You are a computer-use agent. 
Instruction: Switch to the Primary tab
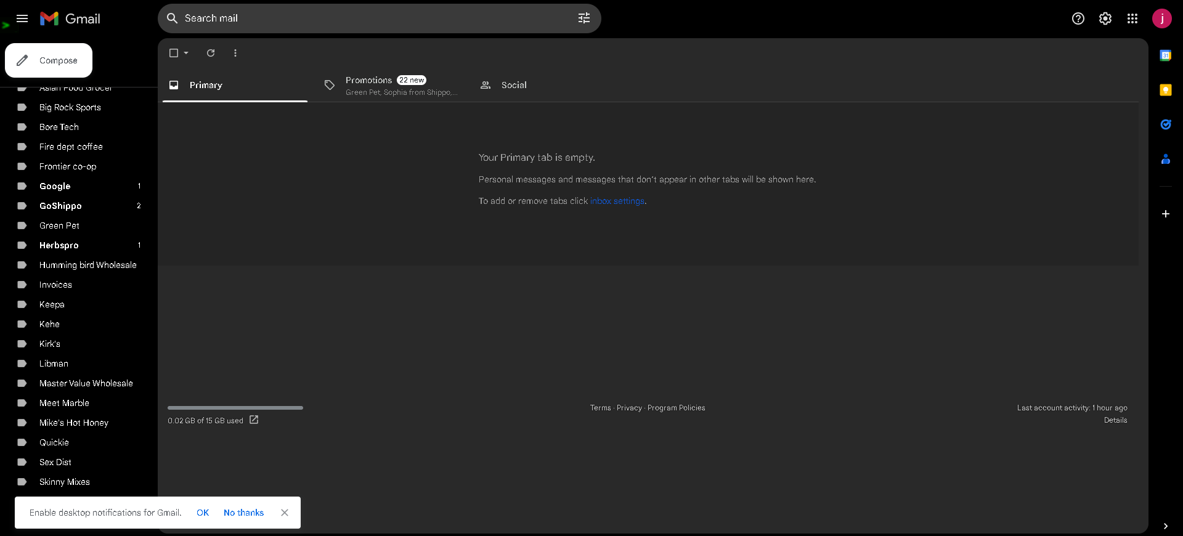point(235,85)
